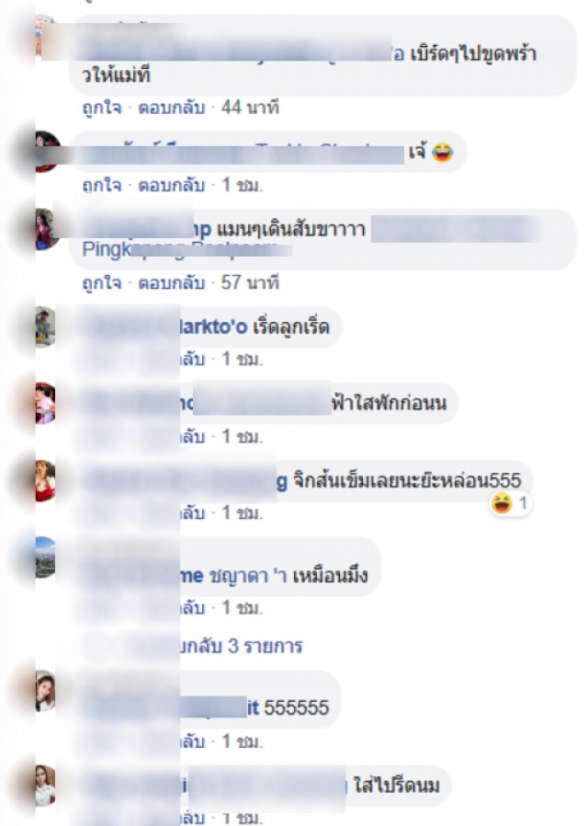The image size is (588, 826).
Task: Click the 44 นาที timestamp
Action: [250, 108]
